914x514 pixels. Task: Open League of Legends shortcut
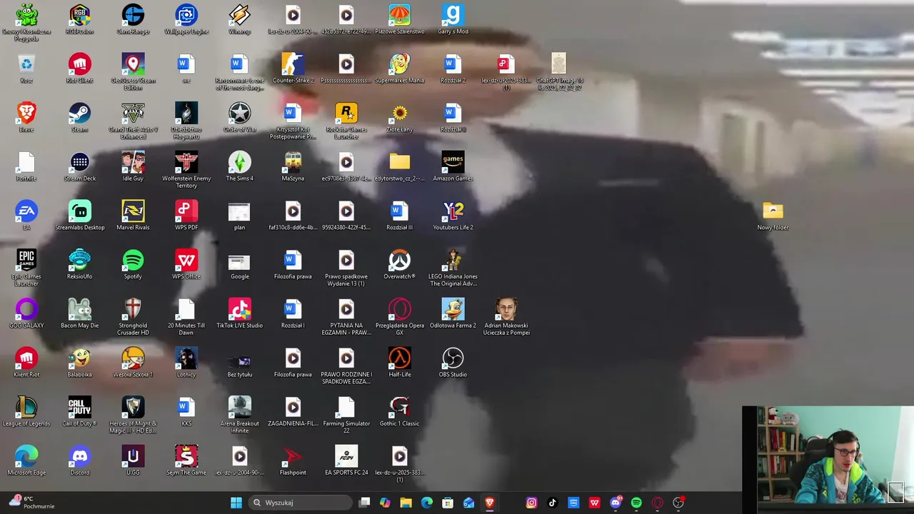[x=26, y=412]
